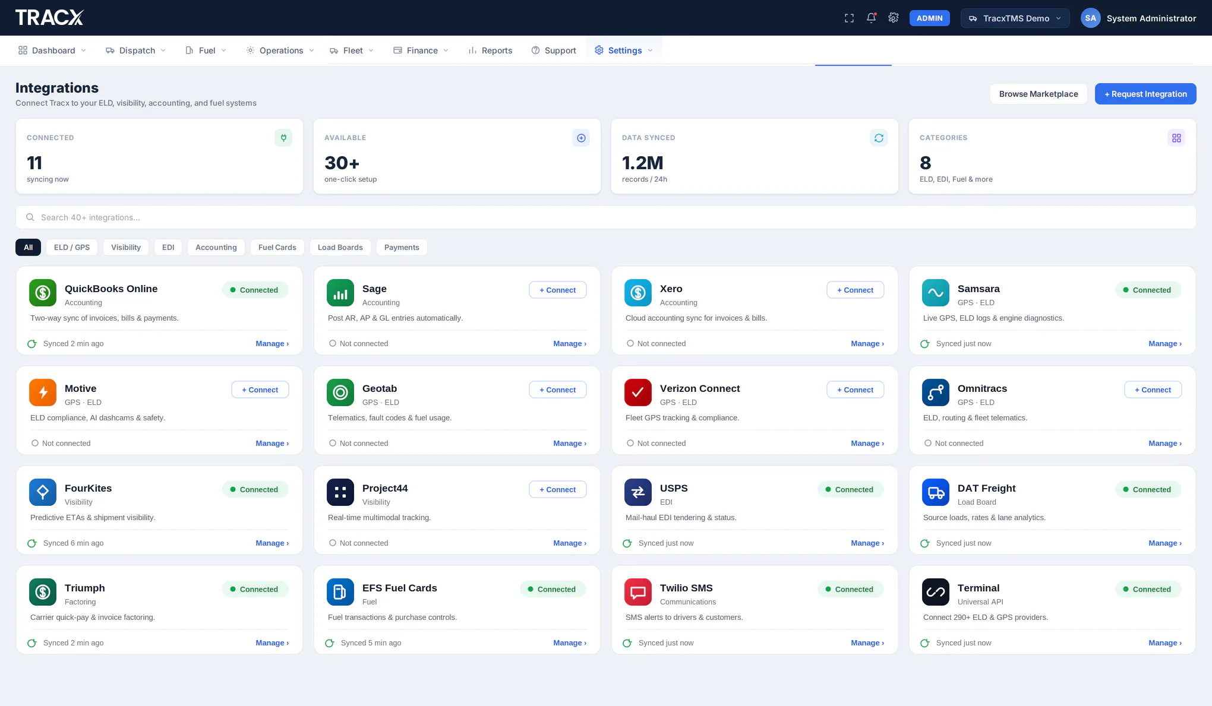This screenshot has height=706, width=1212.
Task: Click the USPS arrows icon
Action: pyautogui.click(x=638, y=492)
